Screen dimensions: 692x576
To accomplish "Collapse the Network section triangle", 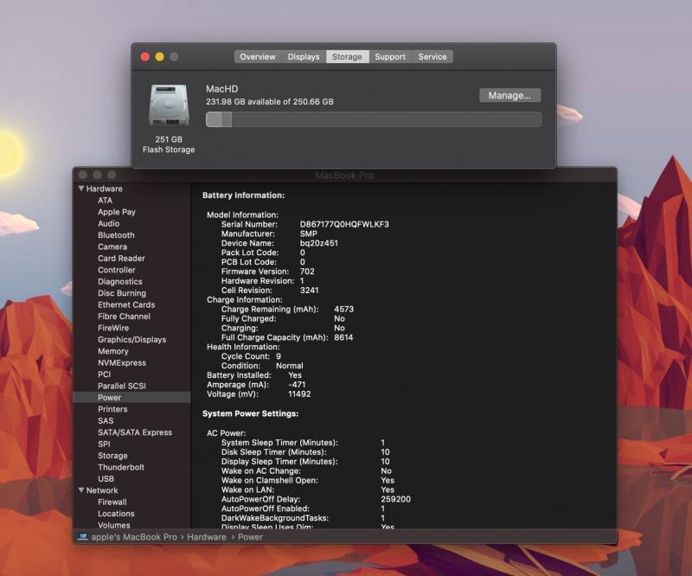I will (81, 490).
